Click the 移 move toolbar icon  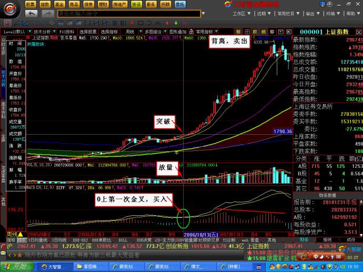click(x=272, y=32)
